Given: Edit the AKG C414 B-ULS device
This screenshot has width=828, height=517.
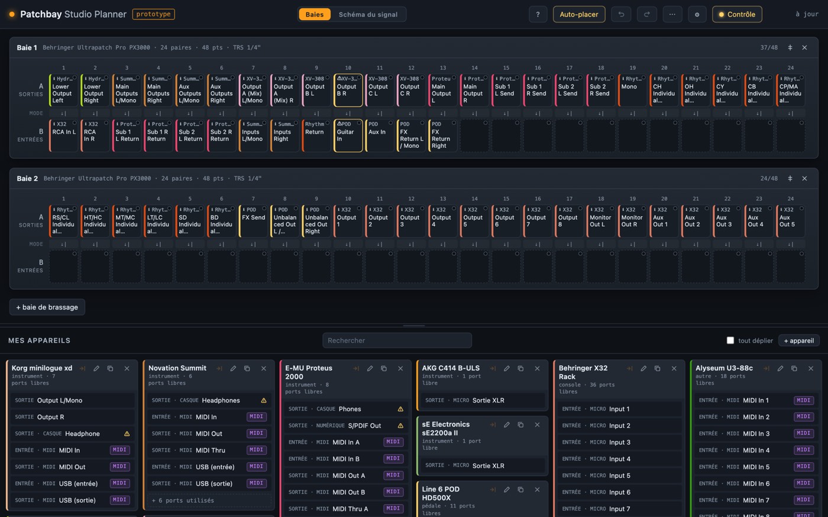Looking at the screenshot, I should click(507, 369).
